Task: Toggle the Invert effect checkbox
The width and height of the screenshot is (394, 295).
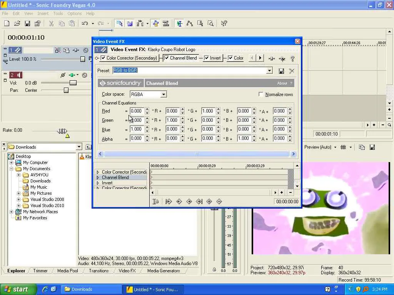Action: [x=206, y=58]
